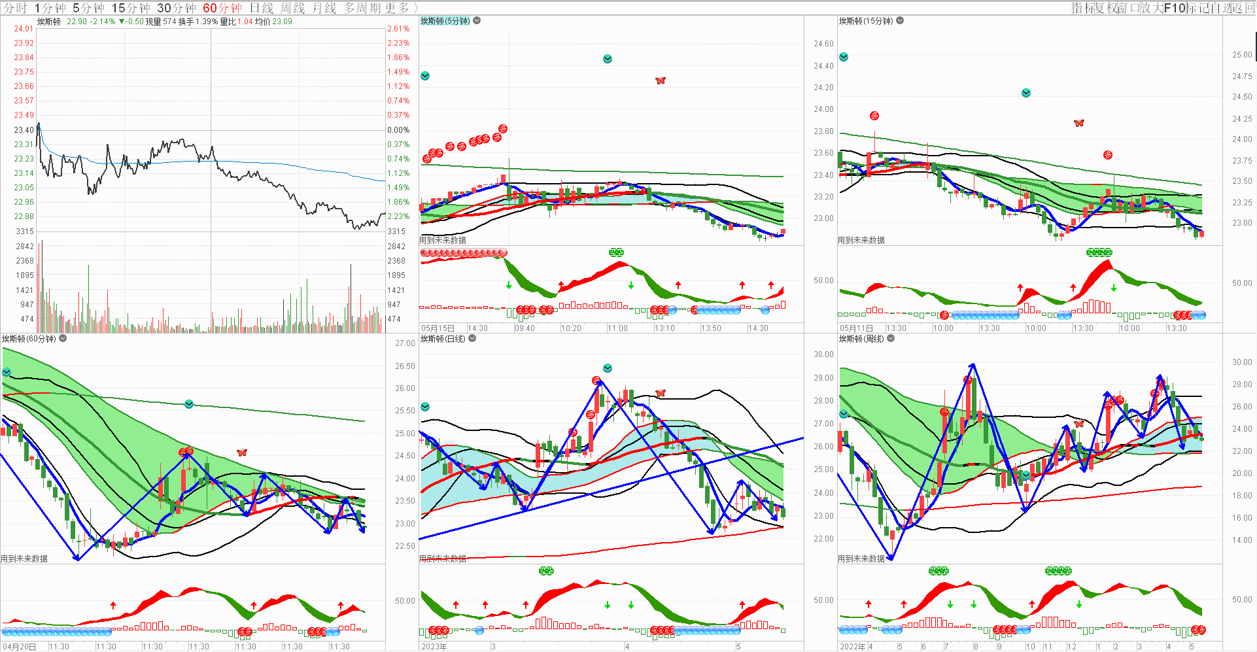The image size is (1257, 652).
Task: Click first green cluster marker in weekly indicator pane
Action: (x=938, y=571)
